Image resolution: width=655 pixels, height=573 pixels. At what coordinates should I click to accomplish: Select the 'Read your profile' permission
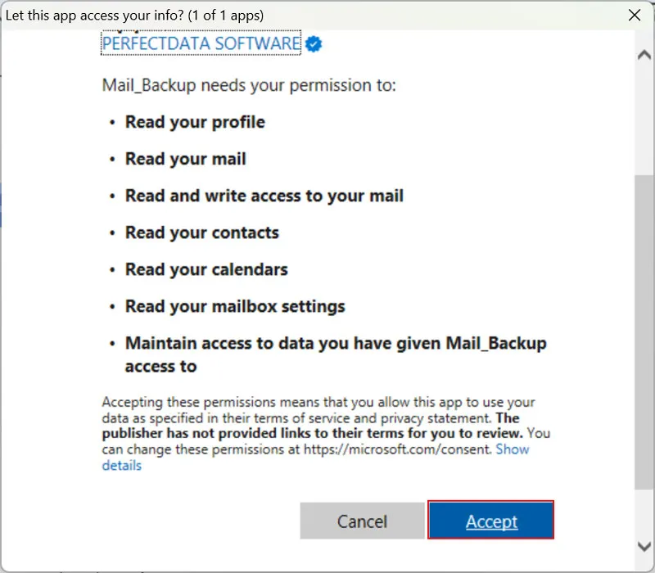tap(195, 122)
